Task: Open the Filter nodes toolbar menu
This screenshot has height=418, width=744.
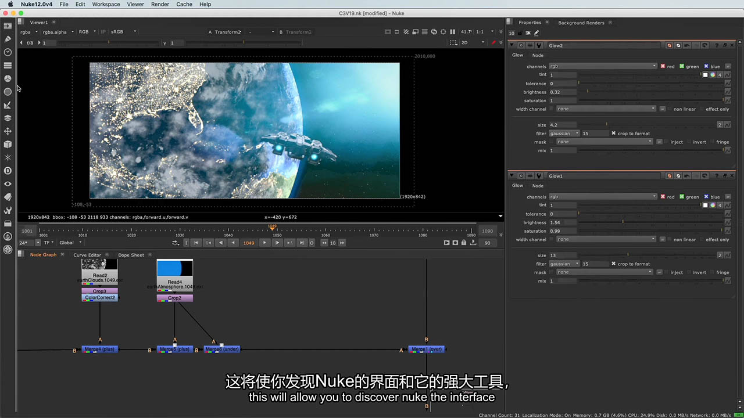Action: (x=8, y=92)
